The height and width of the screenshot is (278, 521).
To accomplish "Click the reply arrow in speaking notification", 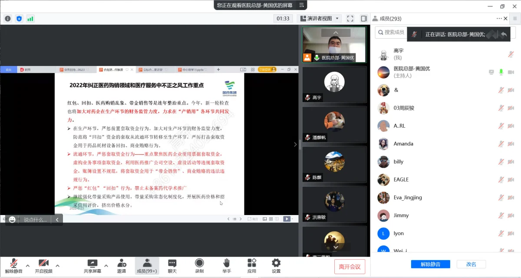I will pos(504,34).
